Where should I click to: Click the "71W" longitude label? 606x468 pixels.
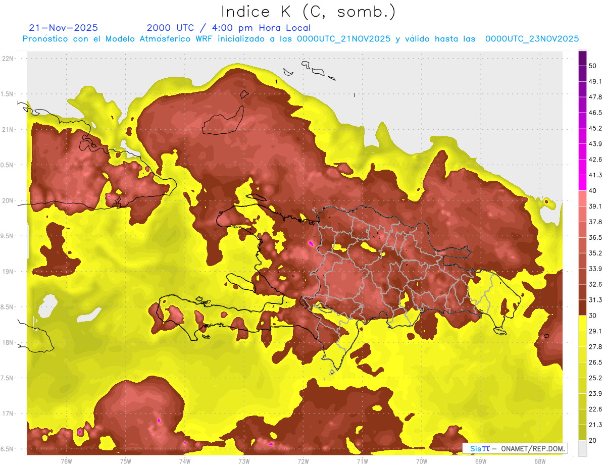(x=362, y=461)
